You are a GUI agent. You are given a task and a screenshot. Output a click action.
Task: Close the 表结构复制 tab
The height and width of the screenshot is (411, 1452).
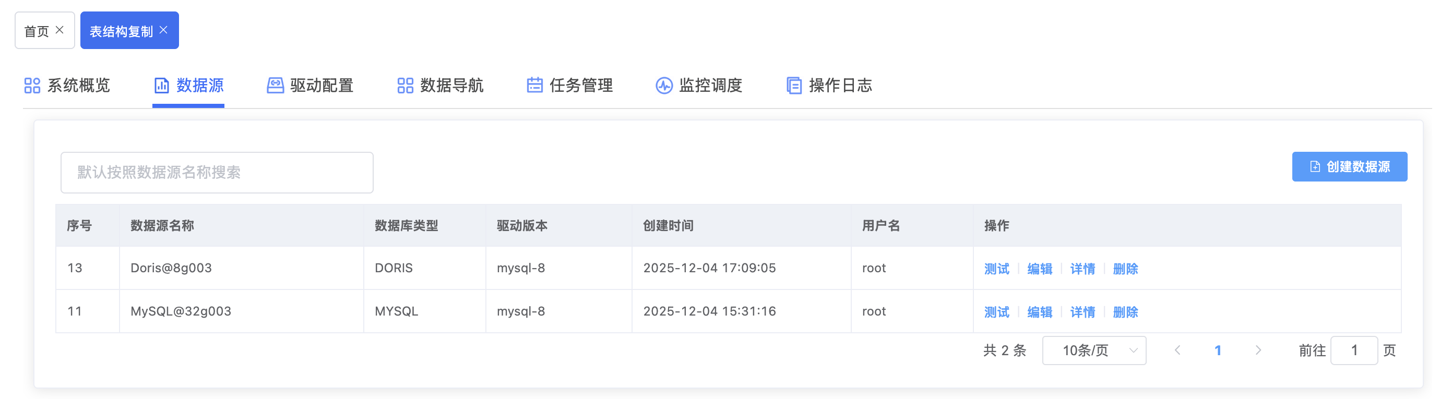click(163, 30)
